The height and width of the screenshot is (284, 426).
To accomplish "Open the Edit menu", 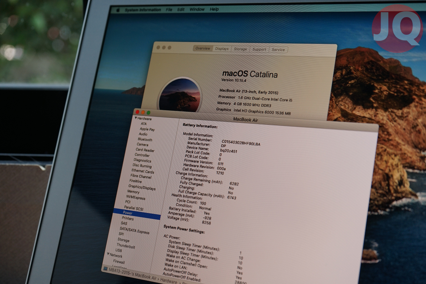I will 181,10.
